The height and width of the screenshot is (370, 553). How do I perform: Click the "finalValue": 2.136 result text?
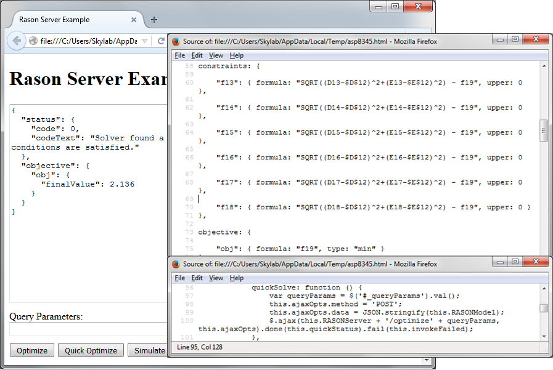click(88, 184)
